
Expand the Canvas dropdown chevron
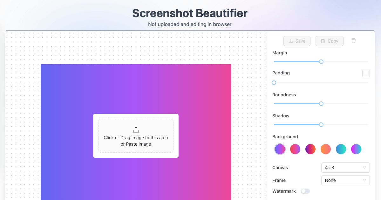(365, 168)
